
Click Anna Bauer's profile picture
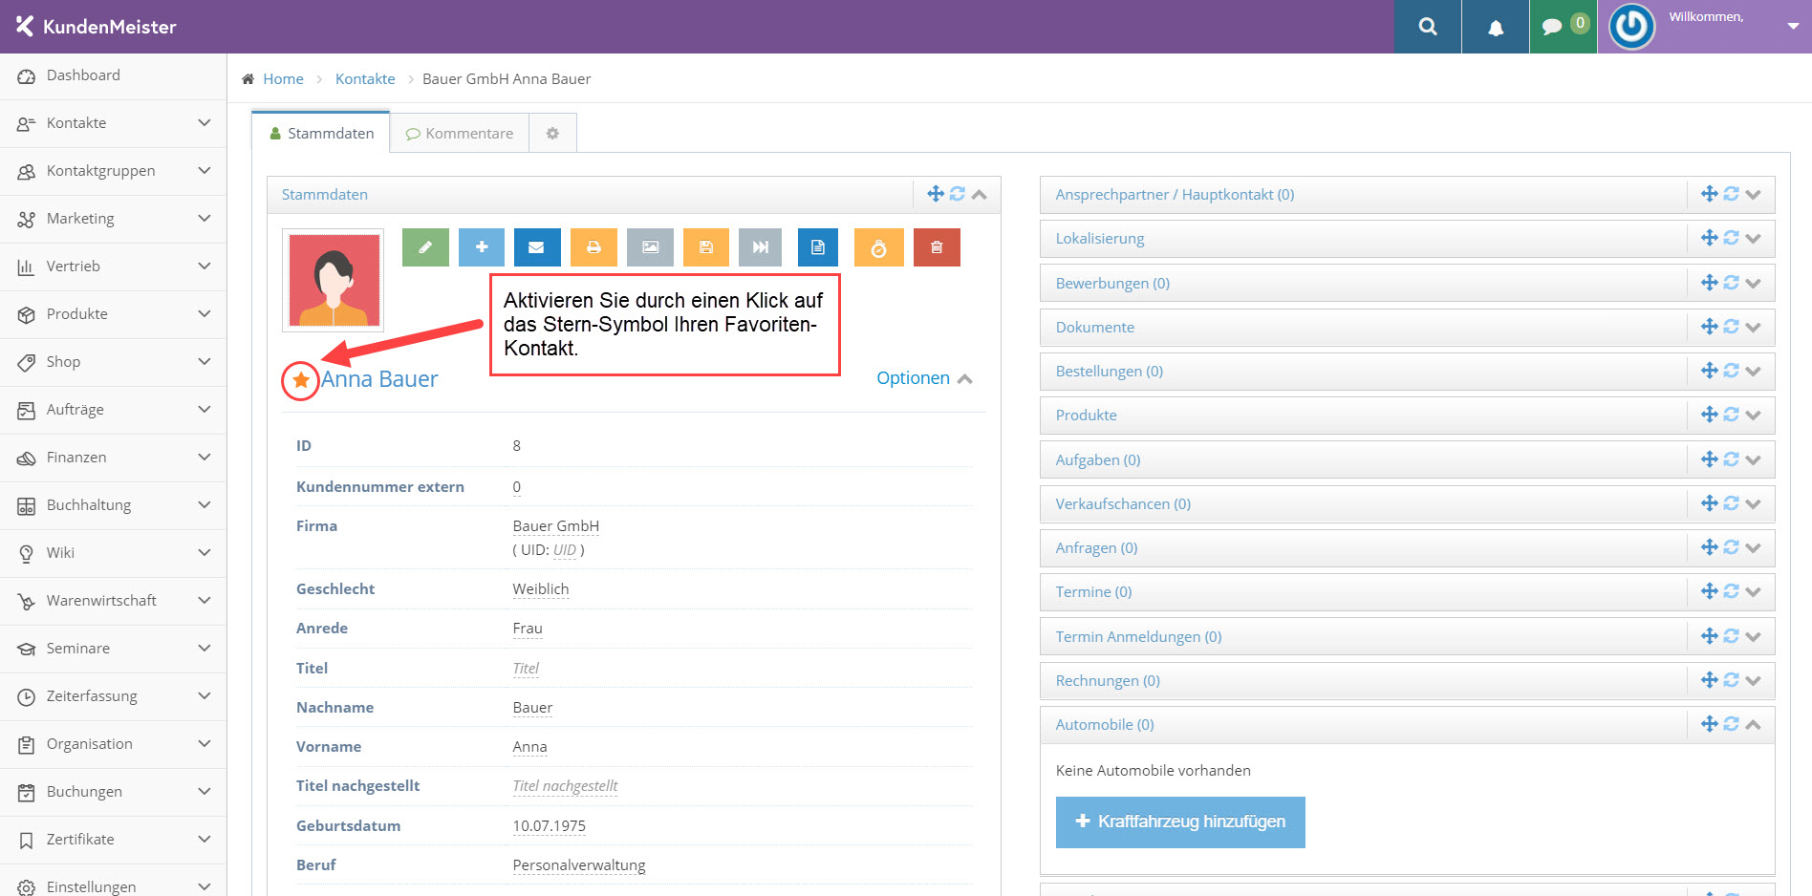pos(334,280)
